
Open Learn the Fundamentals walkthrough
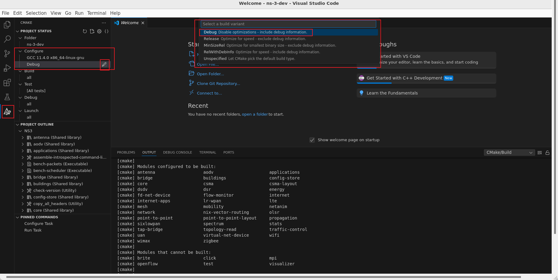point(426,93)
